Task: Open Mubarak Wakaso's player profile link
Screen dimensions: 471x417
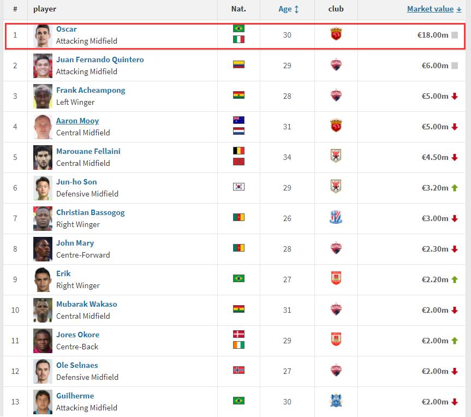Action: 86,304
